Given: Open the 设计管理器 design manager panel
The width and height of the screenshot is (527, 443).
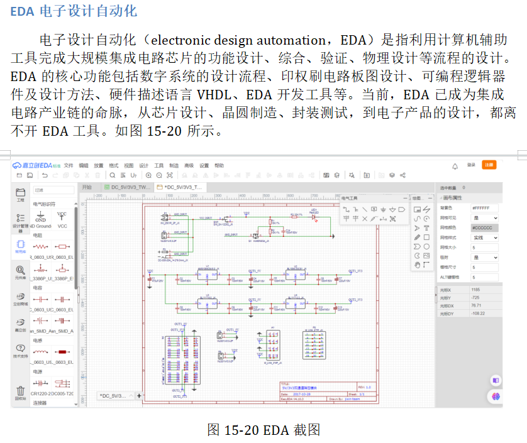Looking at the screenshot, I should [20, 221].
